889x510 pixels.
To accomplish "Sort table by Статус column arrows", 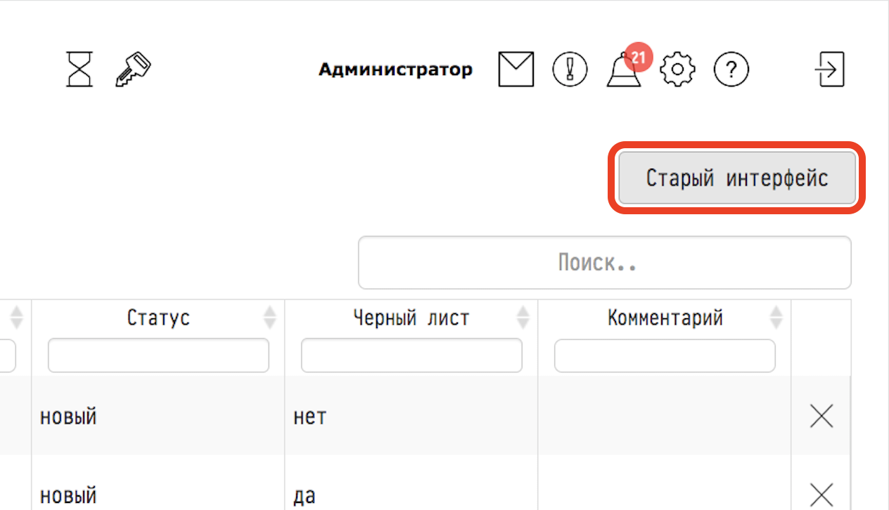I will [x=270, y=318].
